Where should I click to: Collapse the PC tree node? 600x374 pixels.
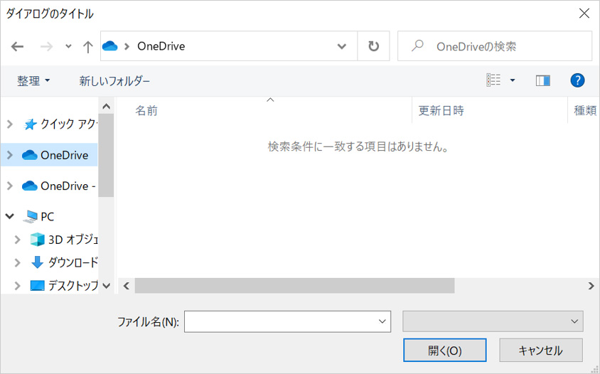pyautogui.click(x=10, y=216)
